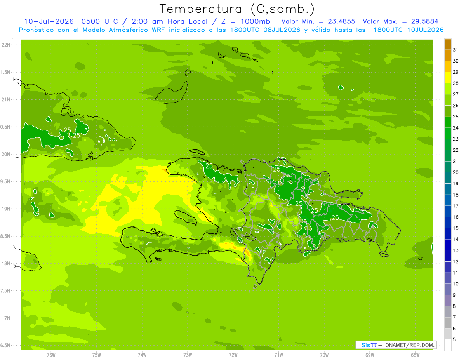Click the 72W longitude axis label
This screenshot has width=466, height=360.
pyautogui.click(x=233, y=355)
